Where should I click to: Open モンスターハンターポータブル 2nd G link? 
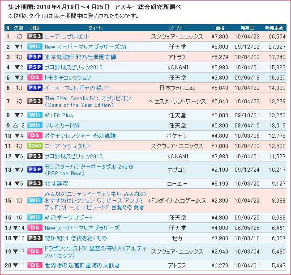click(89, 170)
